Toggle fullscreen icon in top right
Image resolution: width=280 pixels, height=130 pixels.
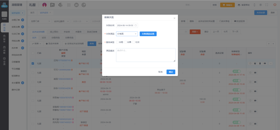pos(267,5)
